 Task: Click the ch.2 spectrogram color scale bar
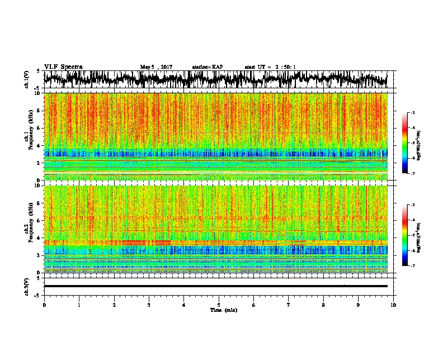[405, 235]
